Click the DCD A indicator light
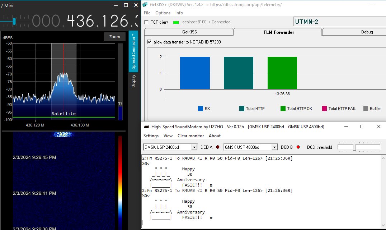The image size is (386, 230). [218, 147]
